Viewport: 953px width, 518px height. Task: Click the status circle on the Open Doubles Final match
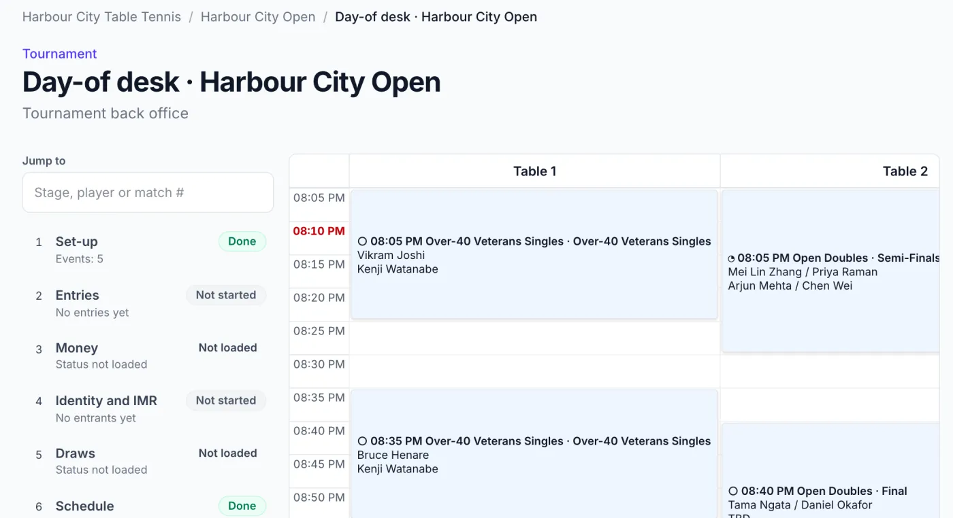tap(733, 491)
